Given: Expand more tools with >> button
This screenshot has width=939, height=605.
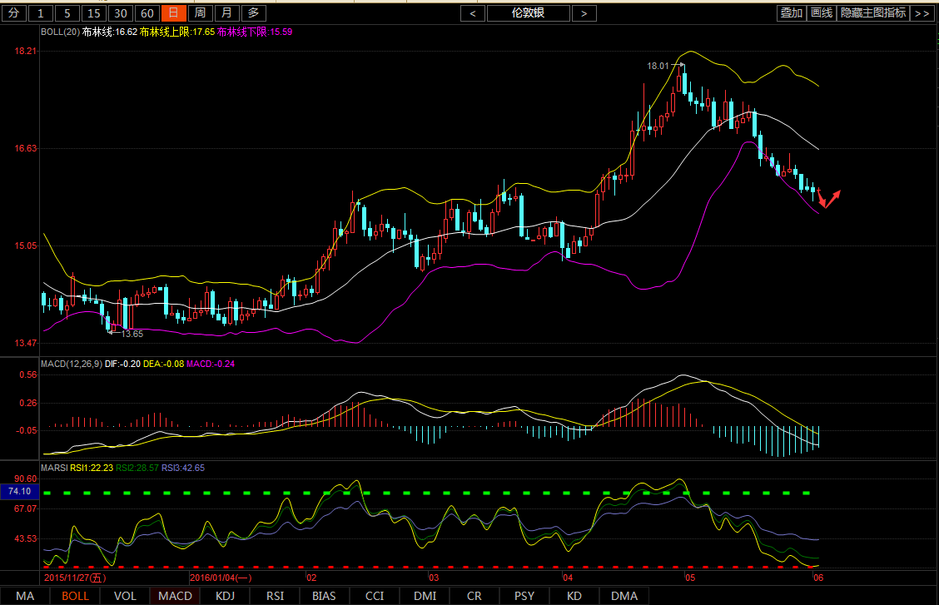Looking at the screenshot, I should [922, 13].
